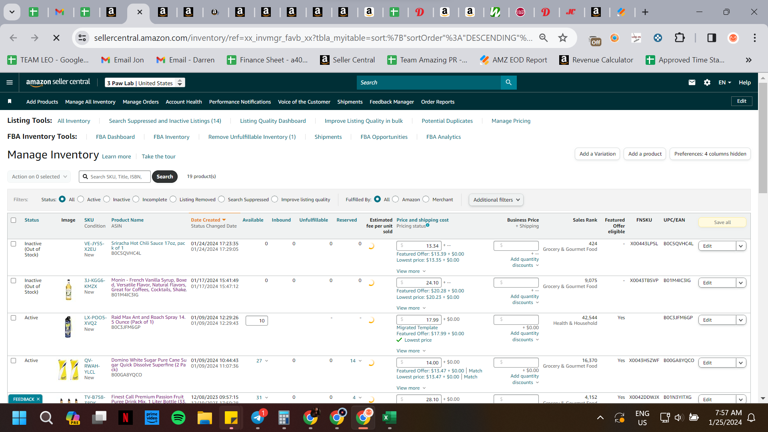
Task: Open Spotify from the taskbar
Action: pyautogui.click(x=178, y=418)
